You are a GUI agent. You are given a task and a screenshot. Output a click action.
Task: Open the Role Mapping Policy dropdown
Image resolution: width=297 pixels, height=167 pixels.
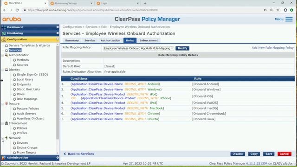(x=138, y=48)
